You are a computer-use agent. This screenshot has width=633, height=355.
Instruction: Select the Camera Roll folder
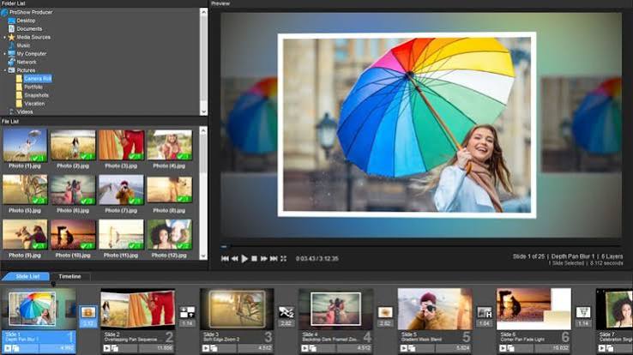tap(38, 79)
